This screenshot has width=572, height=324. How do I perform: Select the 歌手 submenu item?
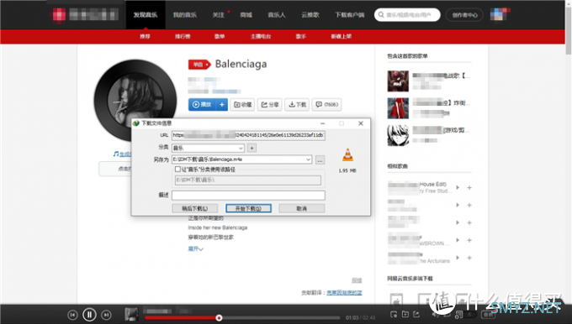[x=300, y=36]
